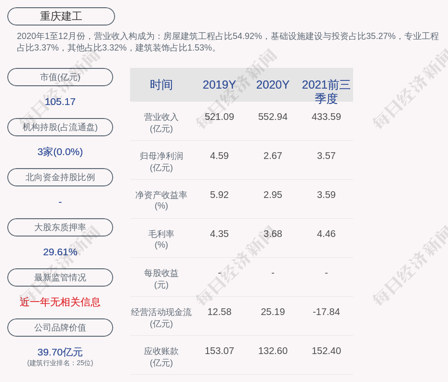Viewport: 448px width, 382px height.
Task: Open the 最新监管情况 section label
Action: pos(60,277)
